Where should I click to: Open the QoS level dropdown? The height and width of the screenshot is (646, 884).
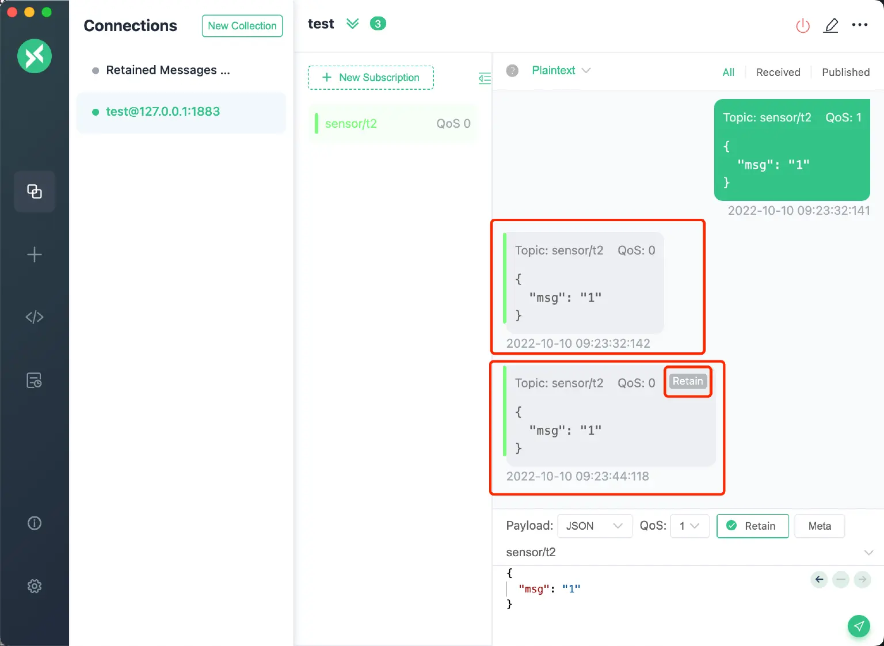click(x=689, y=526)
